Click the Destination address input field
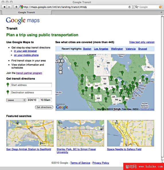Screen dimensions: 164x170 click(x=31, y=93)
